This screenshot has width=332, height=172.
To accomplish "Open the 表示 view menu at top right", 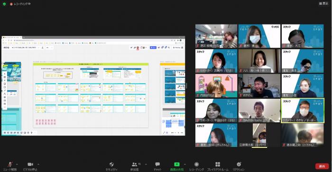I will [323, 4].
